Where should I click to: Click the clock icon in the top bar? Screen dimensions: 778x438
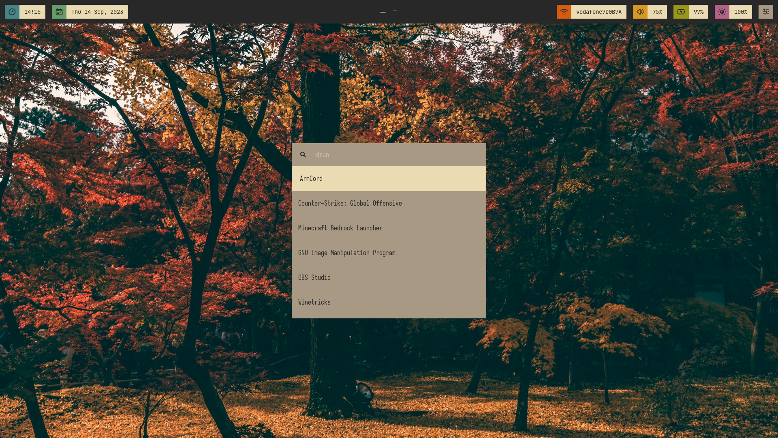pos(12,12)
